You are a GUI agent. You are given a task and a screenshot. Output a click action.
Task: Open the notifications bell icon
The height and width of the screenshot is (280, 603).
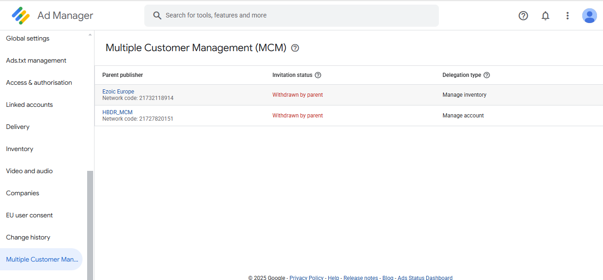[x=545, y=16]
